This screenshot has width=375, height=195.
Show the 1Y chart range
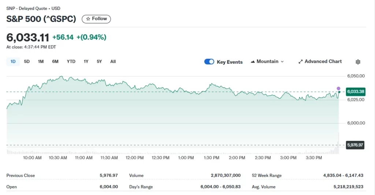(x=86, y=62)
